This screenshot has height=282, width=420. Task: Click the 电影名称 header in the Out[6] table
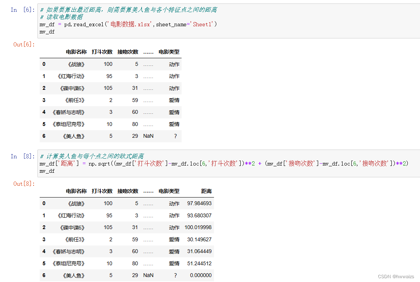click(76, 52)
